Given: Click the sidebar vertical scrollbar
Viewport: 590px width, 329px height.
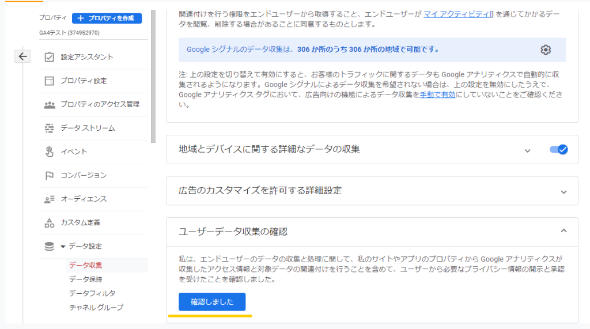Looking at the screenshot, I should [x=153, y=77].
